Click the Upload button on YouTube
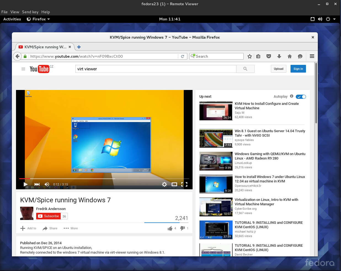 click(x=279, y=69)
